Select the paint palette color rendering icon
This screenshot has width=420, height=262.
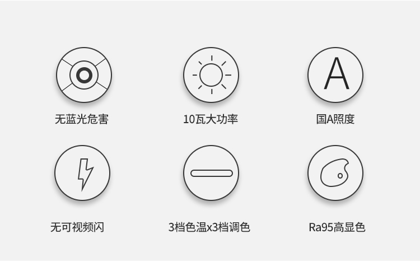[x=335, y=173]
